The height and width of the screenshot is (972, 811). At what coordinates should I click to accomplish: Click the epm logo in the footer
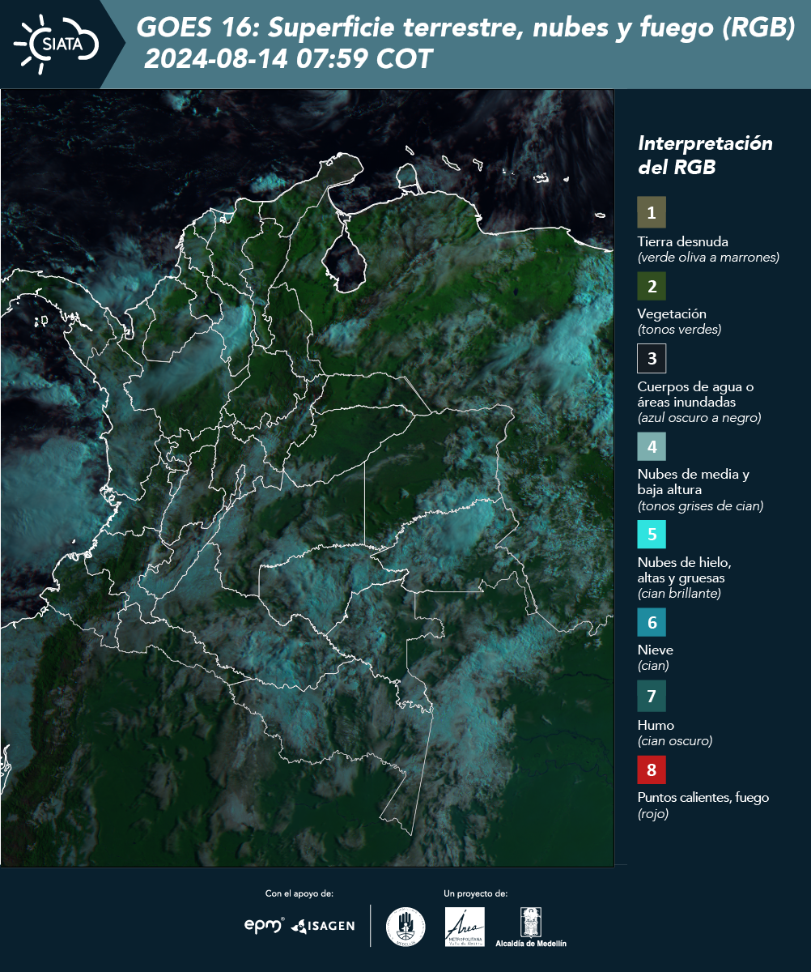265,925
